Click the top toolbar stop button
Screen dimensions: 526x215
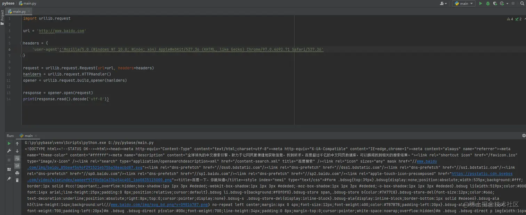click(513, 3)
